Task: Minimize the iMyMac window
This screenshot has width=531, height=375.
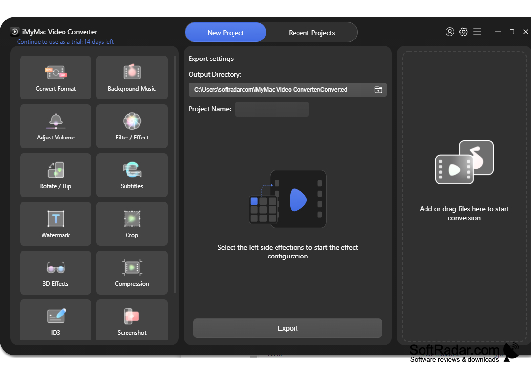Action: [498, 32]
